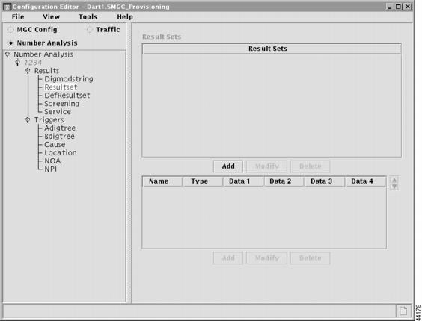This screenshot has width=422, height=321.
Task: Select NPI in the tree
Action: 51,169
